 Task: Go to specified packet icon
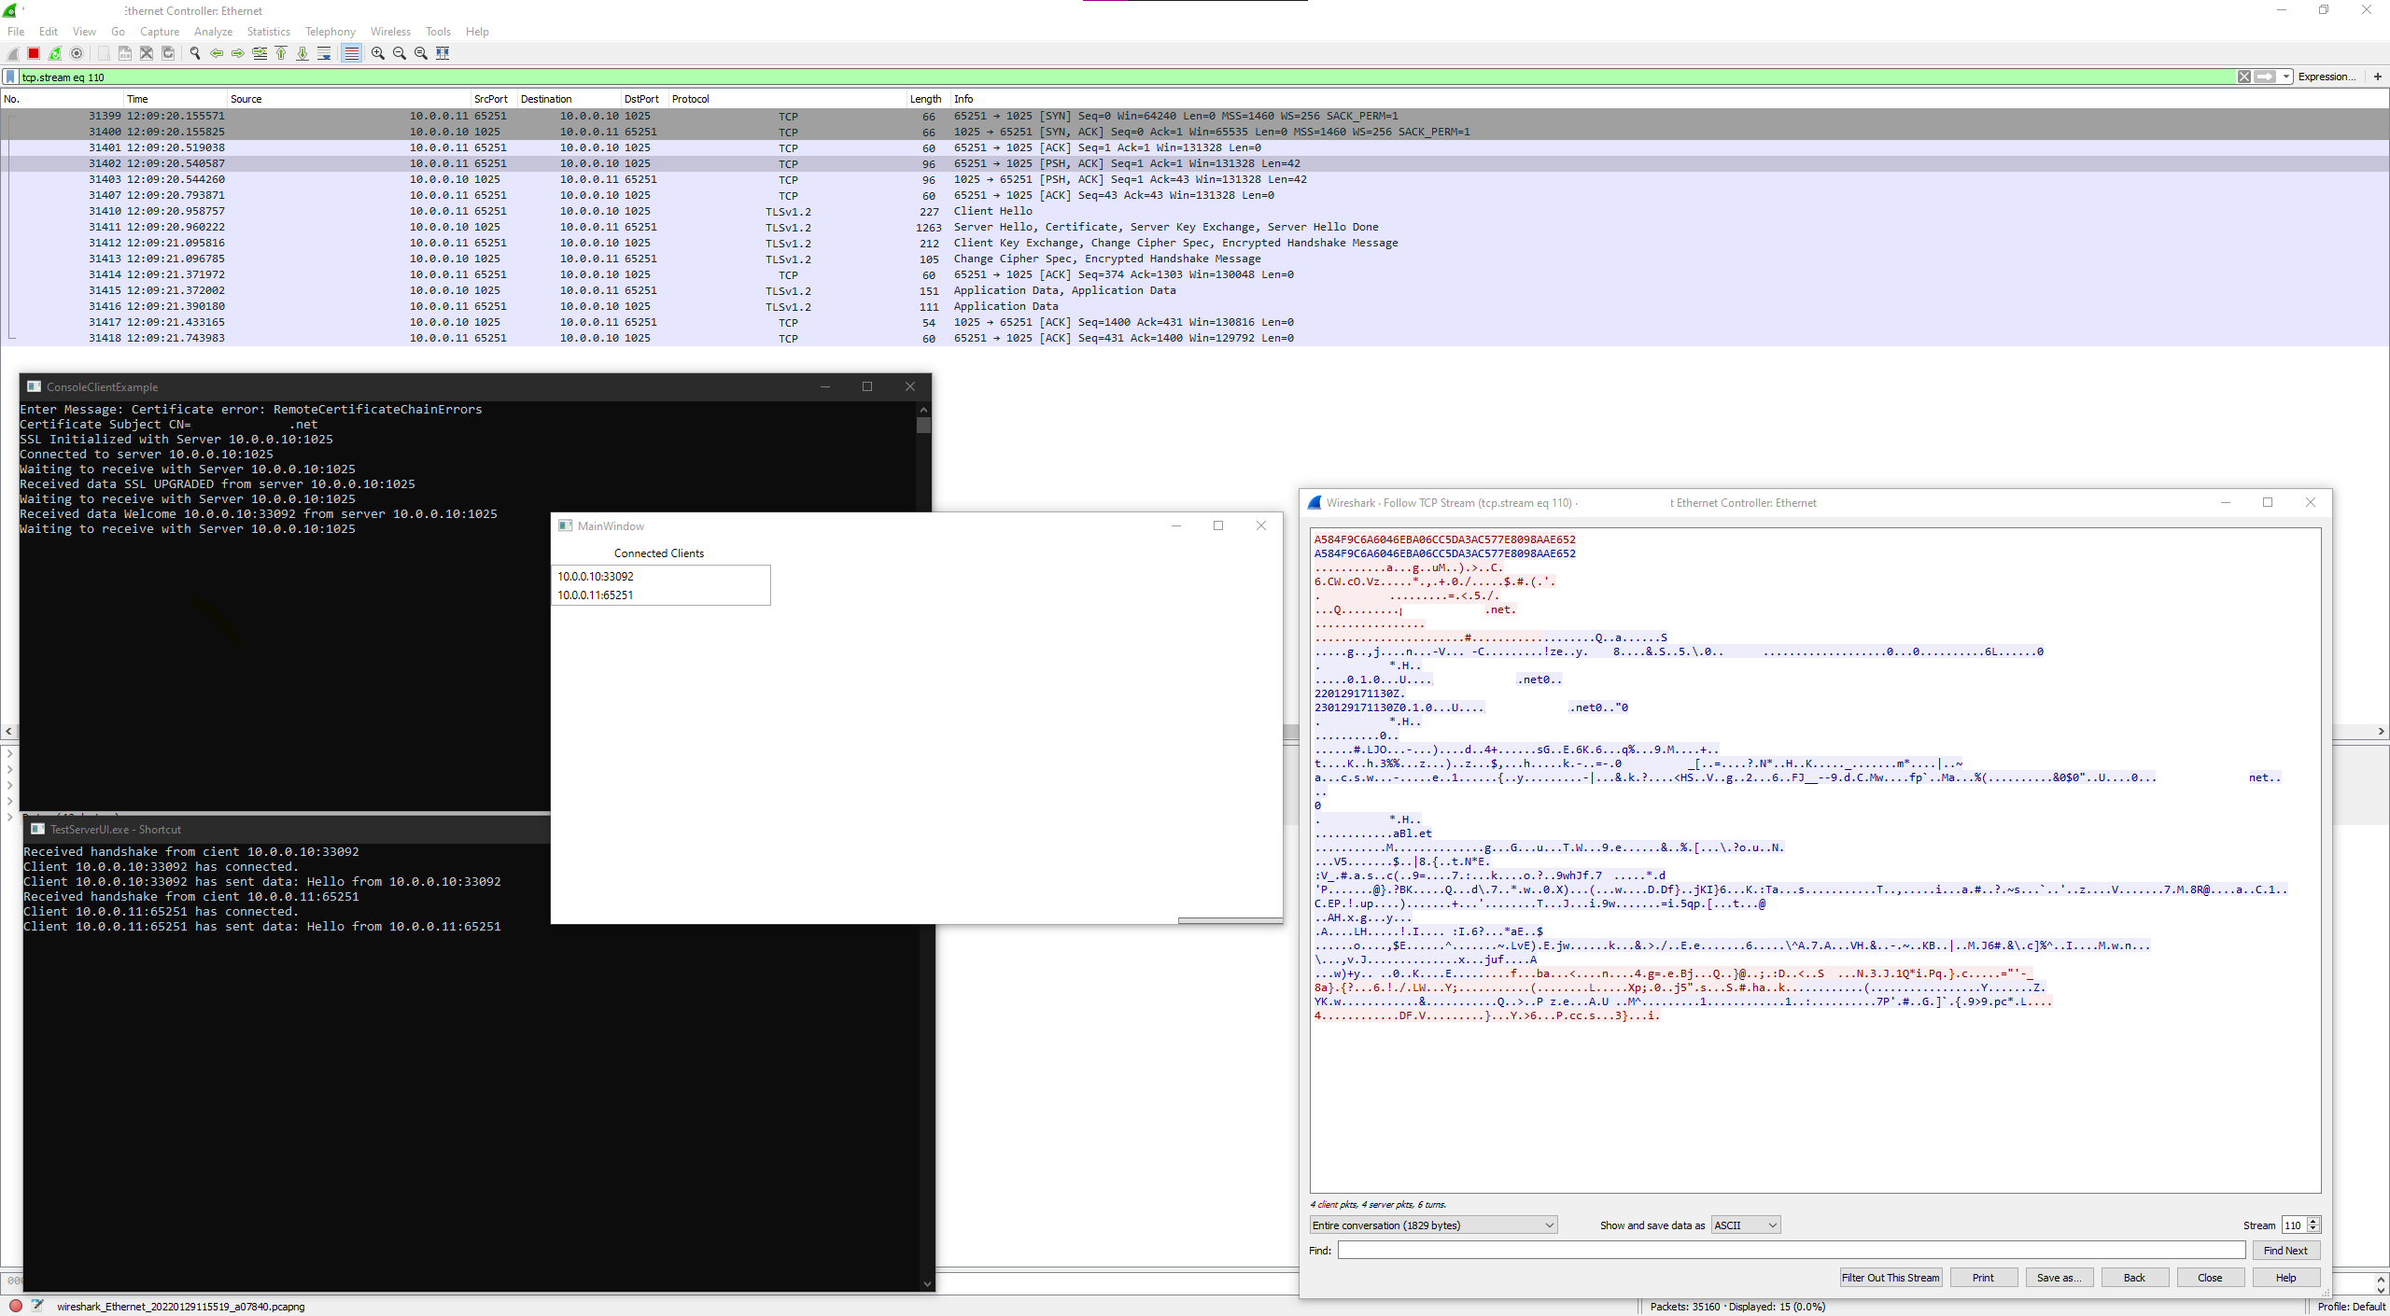pyautogui.click(x=260, y=53)
